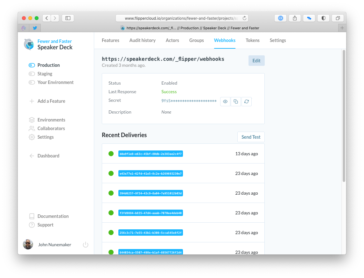
Task: Open the Support link
Action: click(x=45, y=225)
